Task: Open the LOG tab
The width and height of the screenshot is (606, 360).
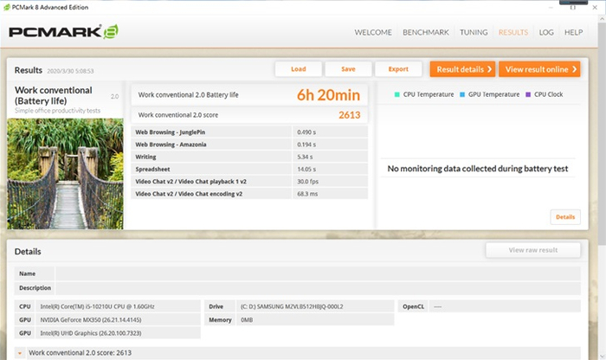Action: [546, 33]
